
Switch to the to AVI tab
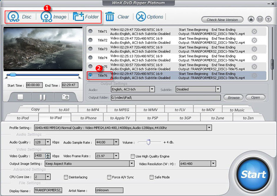coord(64,110)
